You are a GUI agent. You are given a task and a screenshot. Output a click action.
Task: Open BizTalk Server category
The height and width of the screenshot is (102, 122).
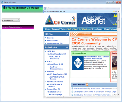(55, 92)
